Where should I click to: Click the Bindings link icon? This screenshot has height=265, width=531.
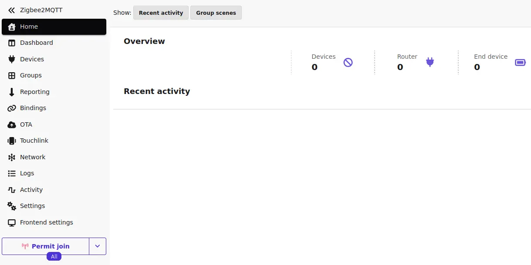coord(12,108)
